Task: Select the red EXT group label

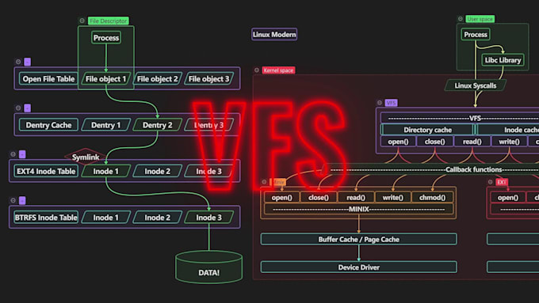Action: coord(502,182)
